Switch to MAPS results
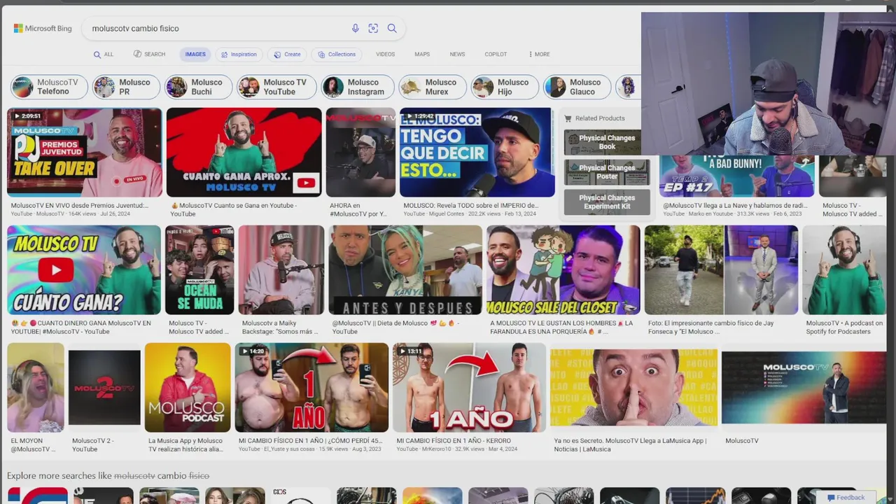The width and height of the screenshot is (896, 504). pos(422,55)
